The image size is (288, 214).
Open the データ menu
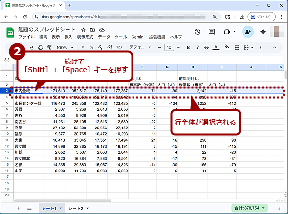[x=104, y=37]
